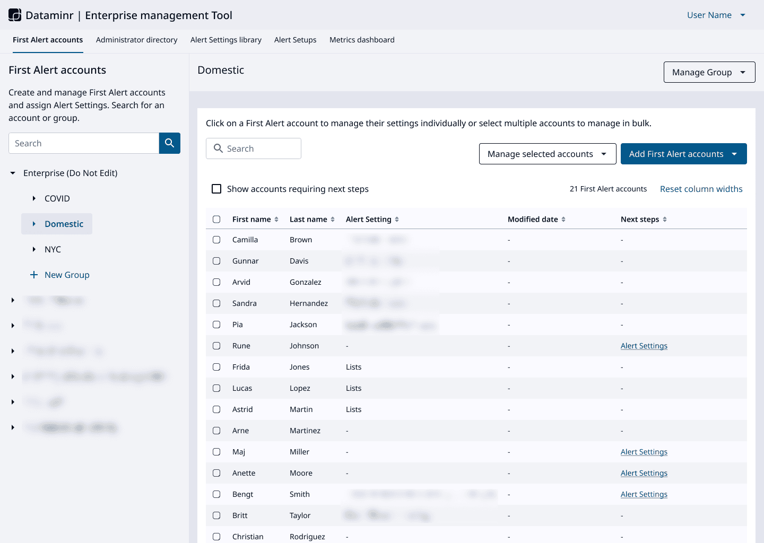Click the sidebar search magnifier button
Viewport: 764px width, 543px height.
170,143
